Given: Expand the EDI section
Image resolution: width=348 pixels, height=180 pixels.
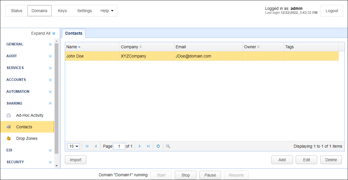Looking at the screenshot, I should point(50,150).
